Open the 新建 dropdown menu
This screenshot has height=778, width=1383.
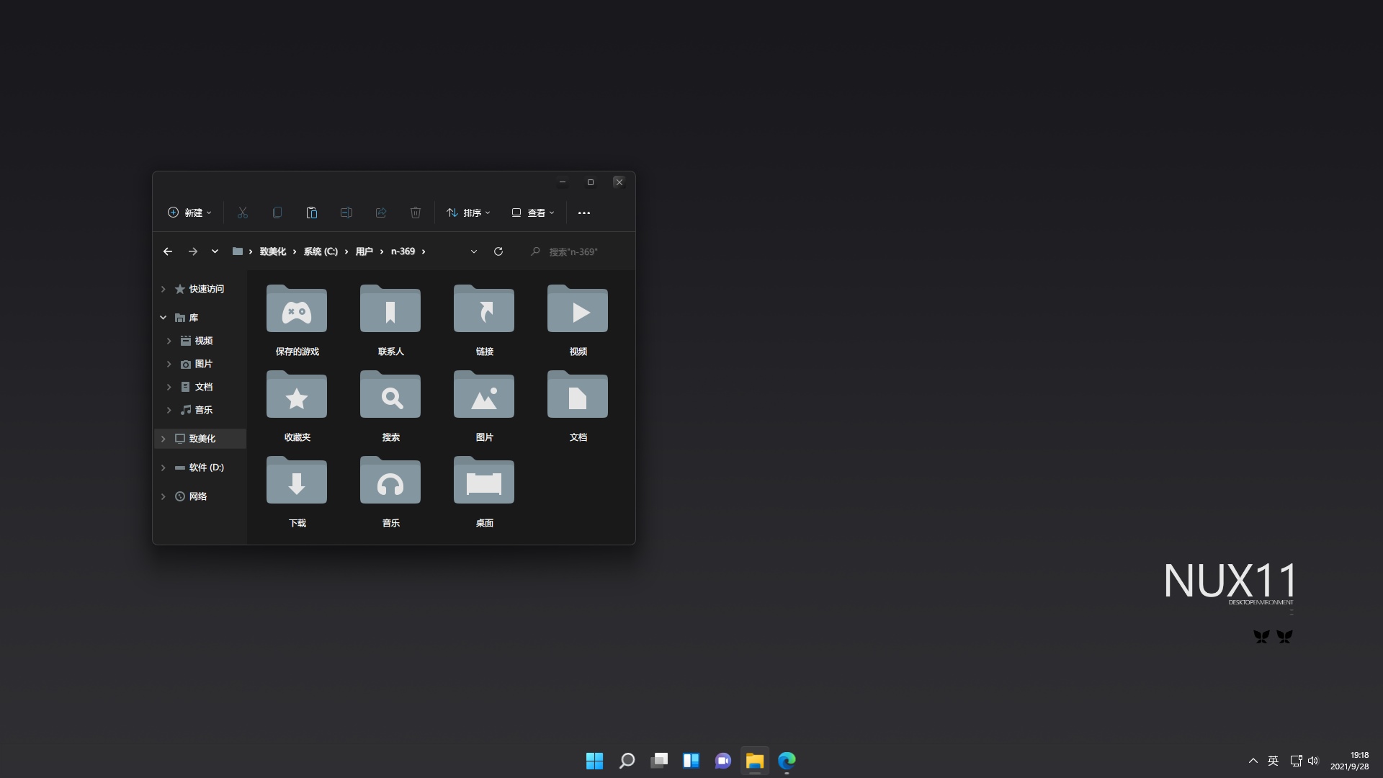(189, 213)
